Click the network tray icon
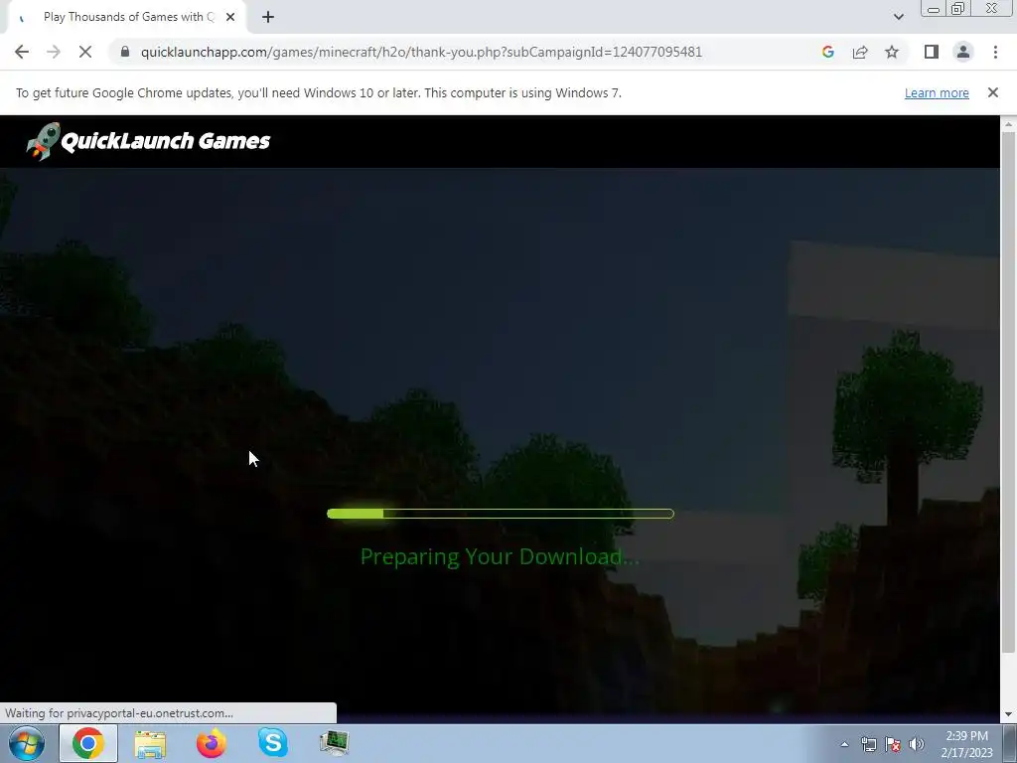Viewport: 1017px width, 763px height. [x=868, y=744]
